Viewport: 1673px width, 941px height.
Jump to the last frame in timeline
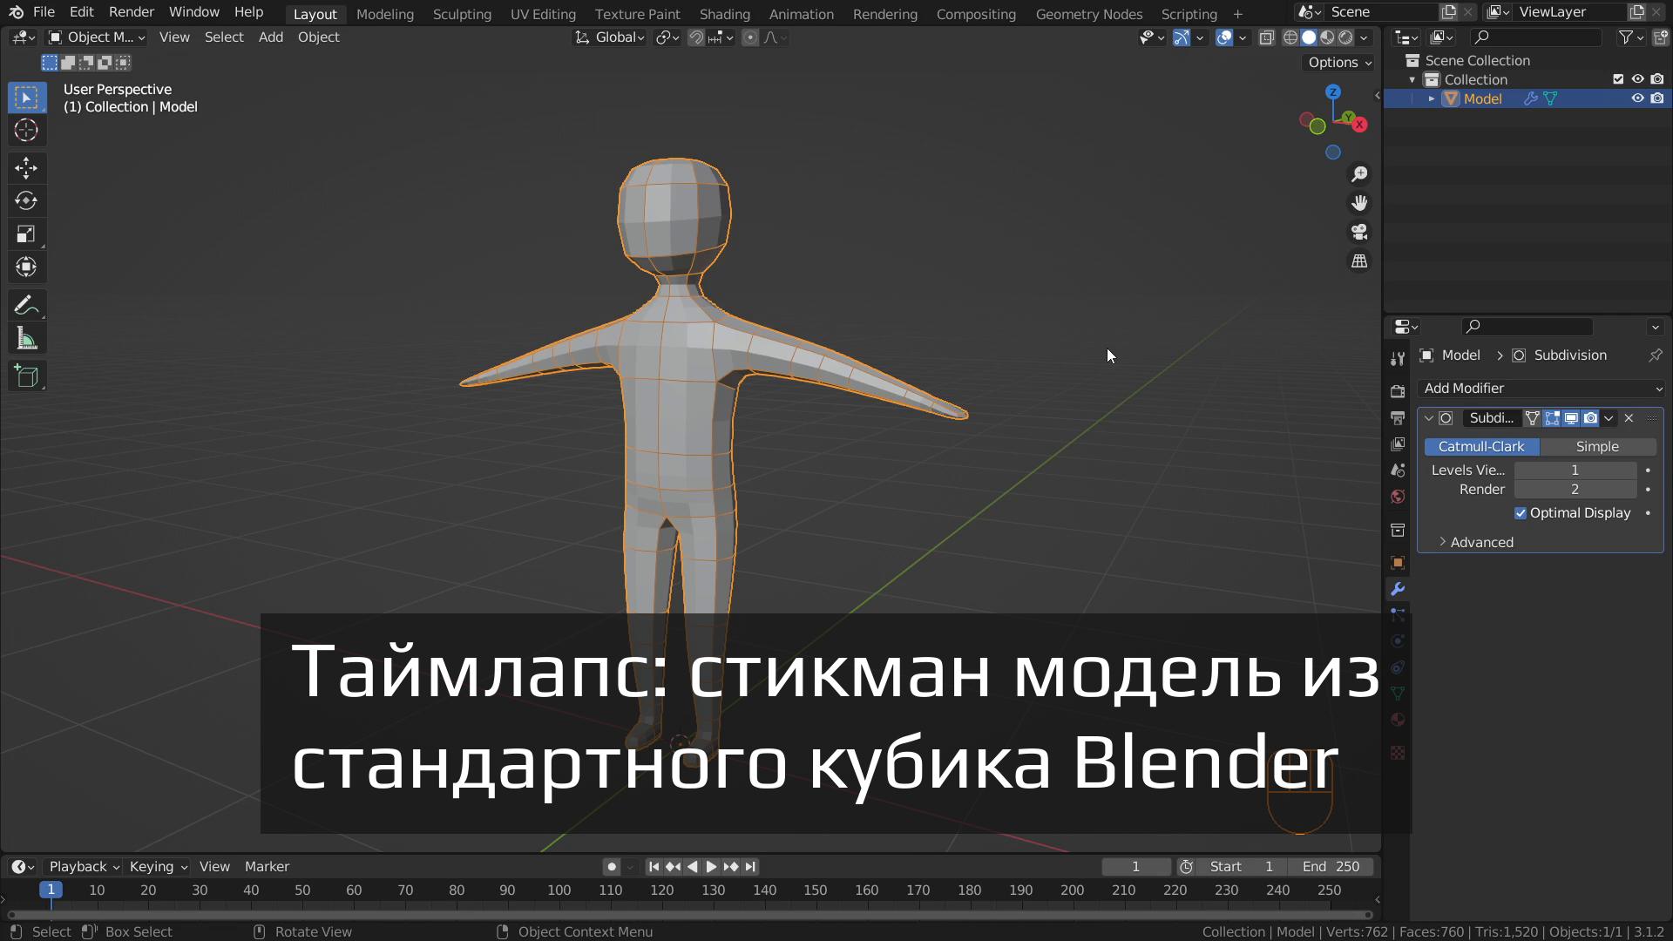[750, 866]
